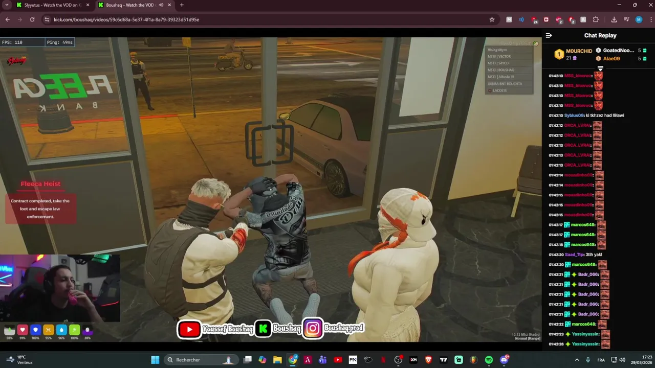
Task: Open the Chrome profile avatar M
Action: (x=639, y=19)
